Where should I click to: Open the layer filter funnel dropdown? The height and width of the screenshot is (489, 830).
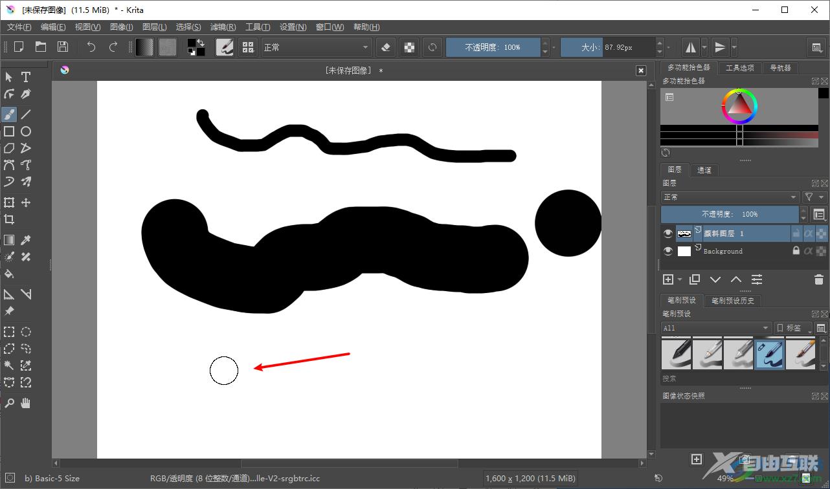(x=814, y=197)
